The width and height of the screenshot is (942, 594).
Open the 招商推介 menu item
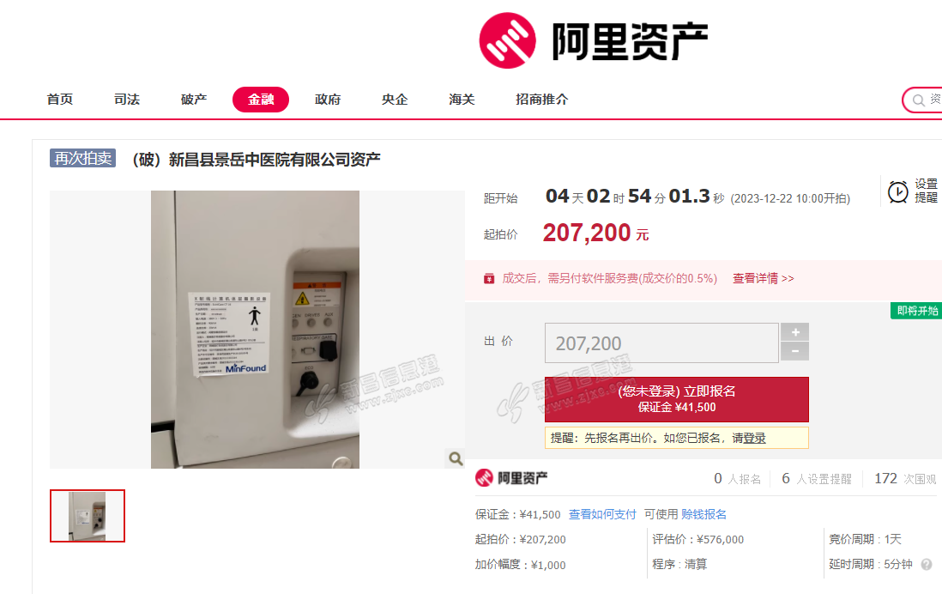pos(542,100)
